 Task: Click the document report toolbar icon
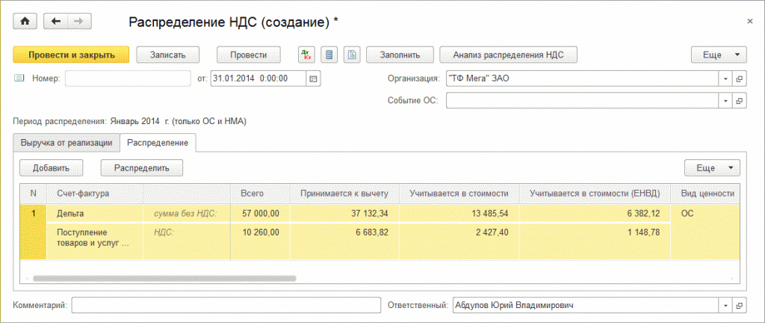tap(351, 55)
